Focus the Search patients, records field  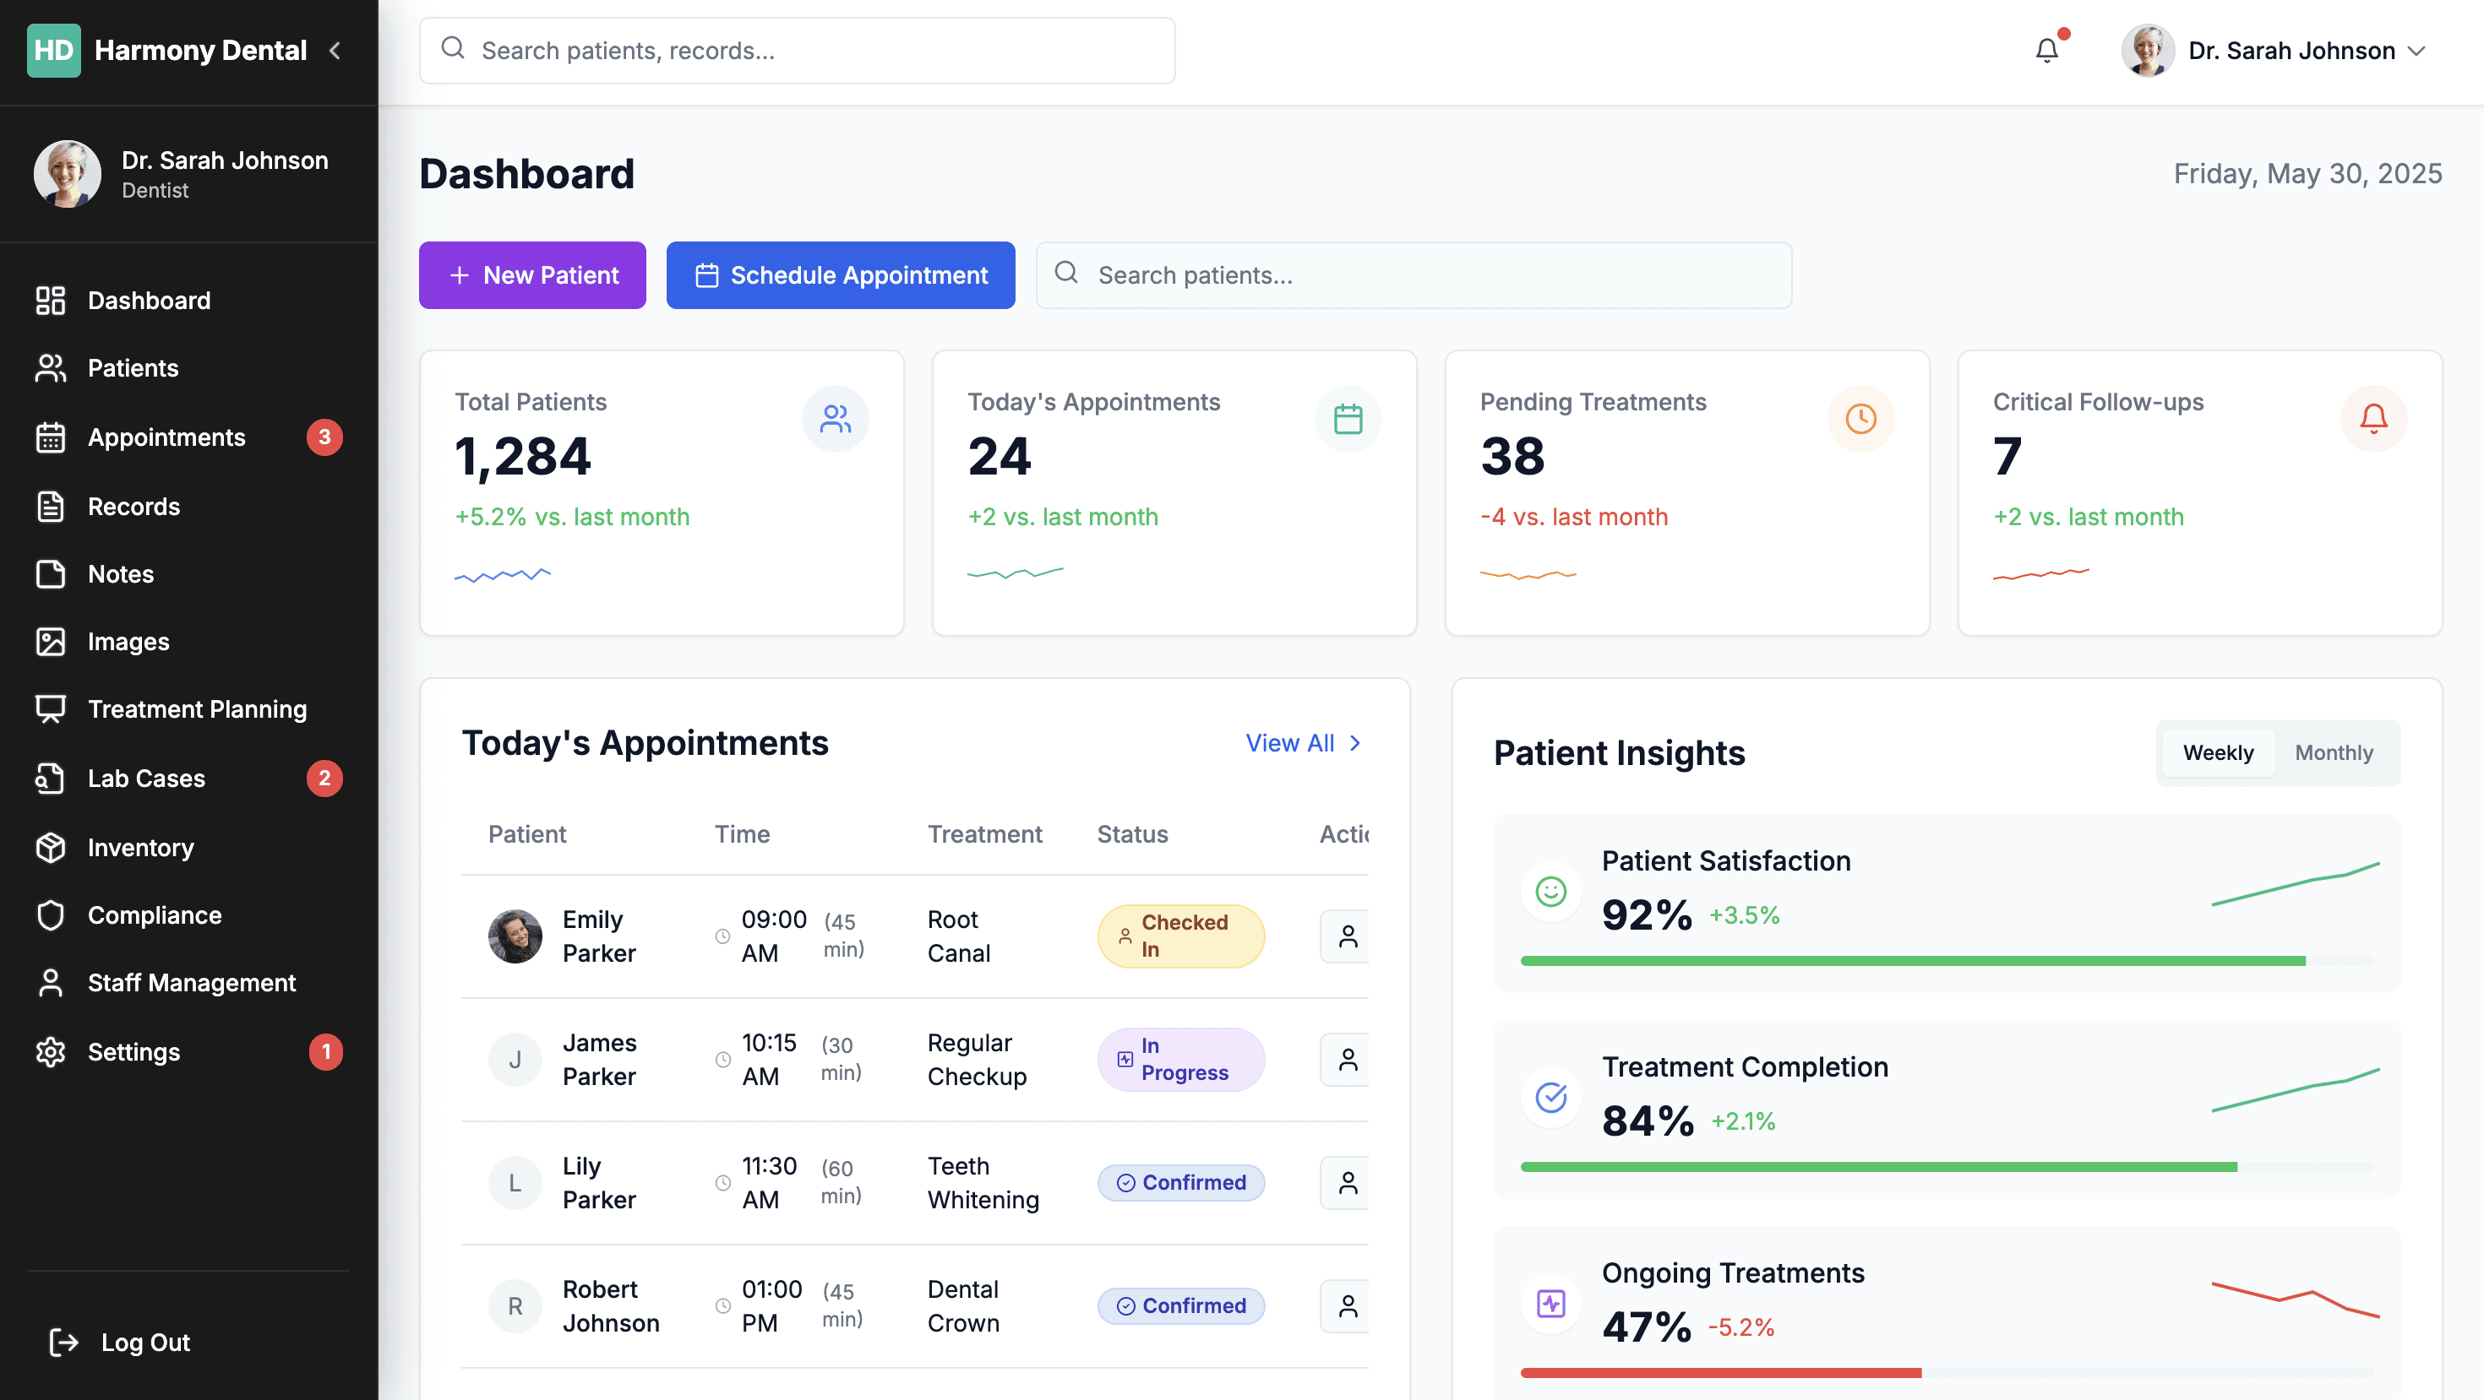click(797, 50)
